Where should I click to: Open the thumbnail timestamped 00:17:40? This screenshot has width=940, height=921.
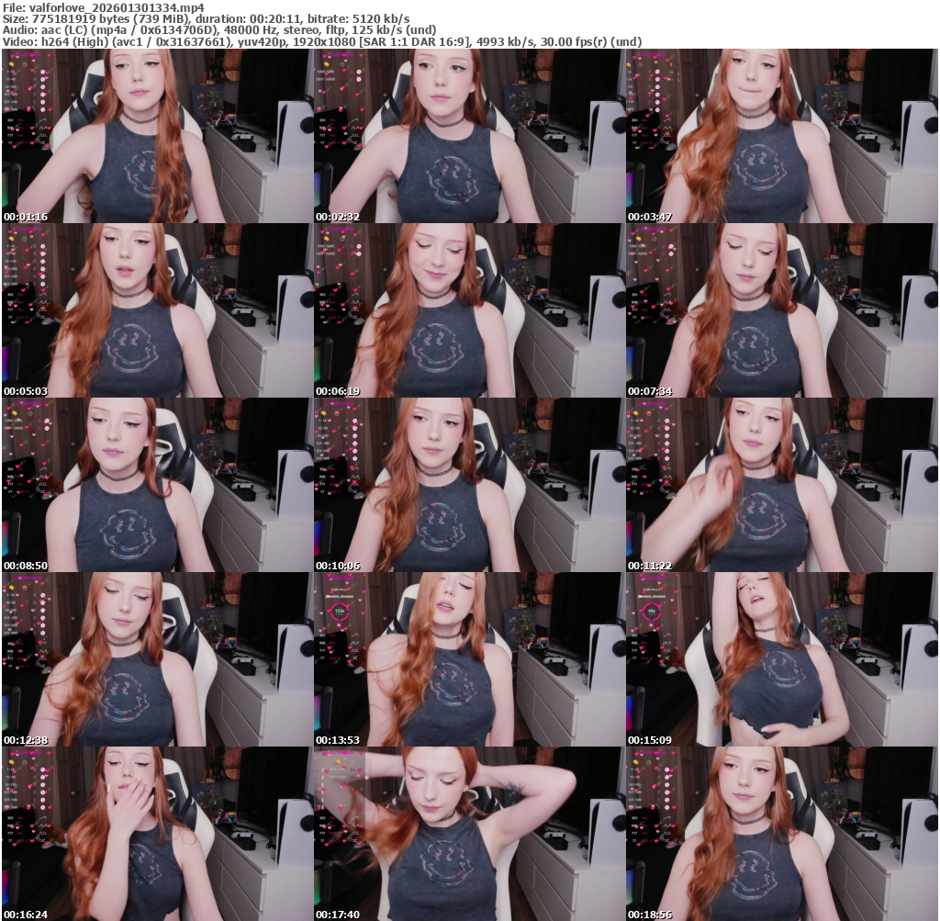point(470,834)
